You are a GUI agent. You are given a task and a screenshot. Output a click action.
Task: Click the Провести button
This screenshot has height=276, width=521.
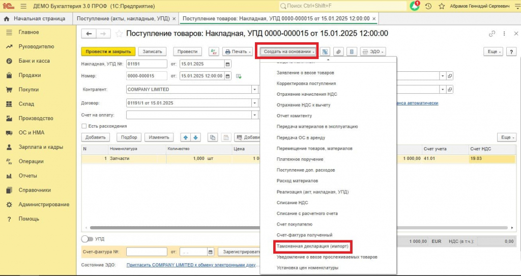(187, 51)
